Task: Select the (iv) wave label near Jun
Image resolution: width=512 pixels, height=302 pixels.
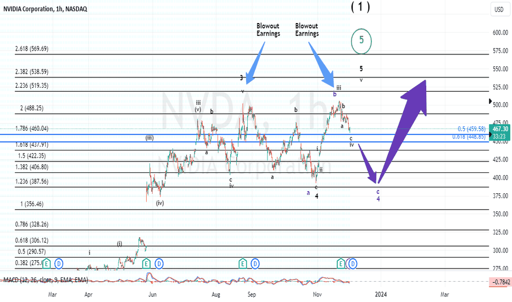Action: point(160,203)
